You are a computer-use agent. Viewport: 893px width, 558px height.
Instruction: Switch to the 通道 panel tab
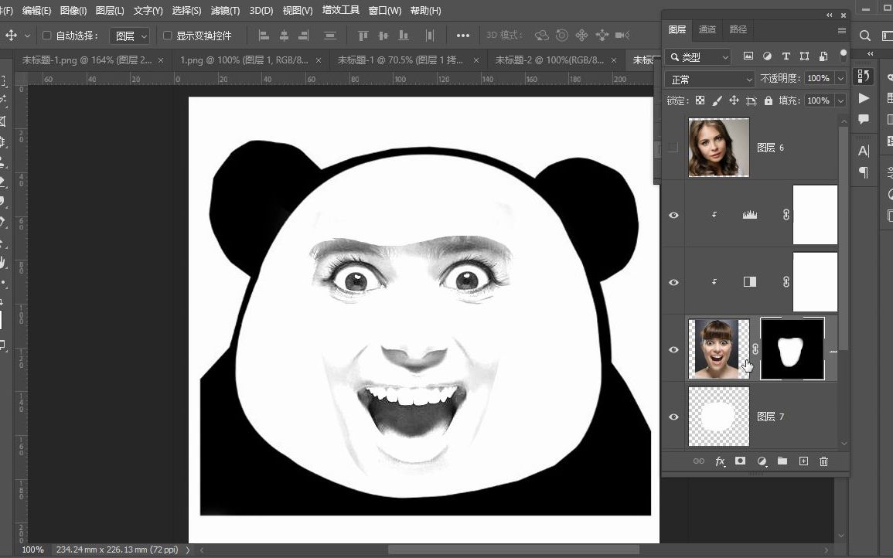706,29
